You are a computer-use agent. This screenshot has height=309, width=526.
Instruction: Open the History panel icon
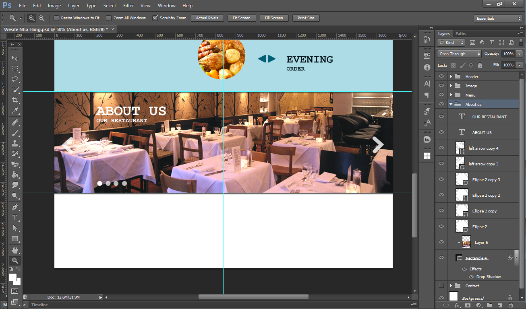[427, 39]
